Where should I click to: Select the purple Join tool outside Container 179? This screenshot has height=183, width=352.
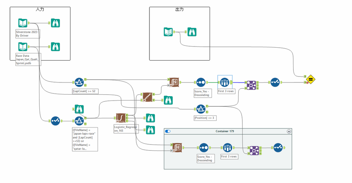pyautogui.click(x=251, y=85)
